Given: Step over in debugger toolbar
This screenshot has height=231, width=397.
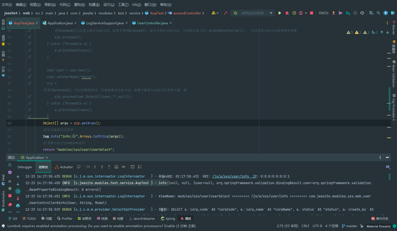Looking at the screenshot, I should tap(88, 167).
